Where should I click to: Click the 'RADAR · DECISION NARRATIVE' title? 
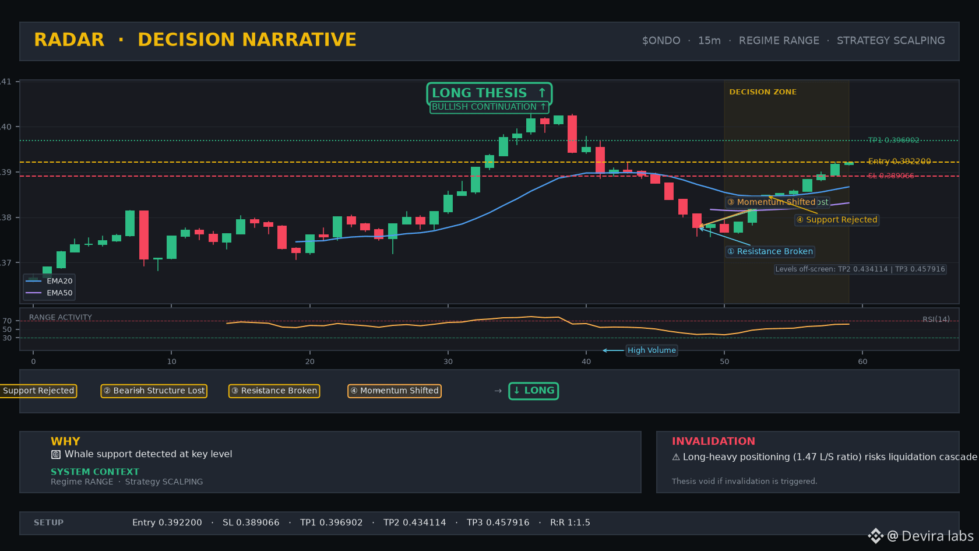pos(195,40)
